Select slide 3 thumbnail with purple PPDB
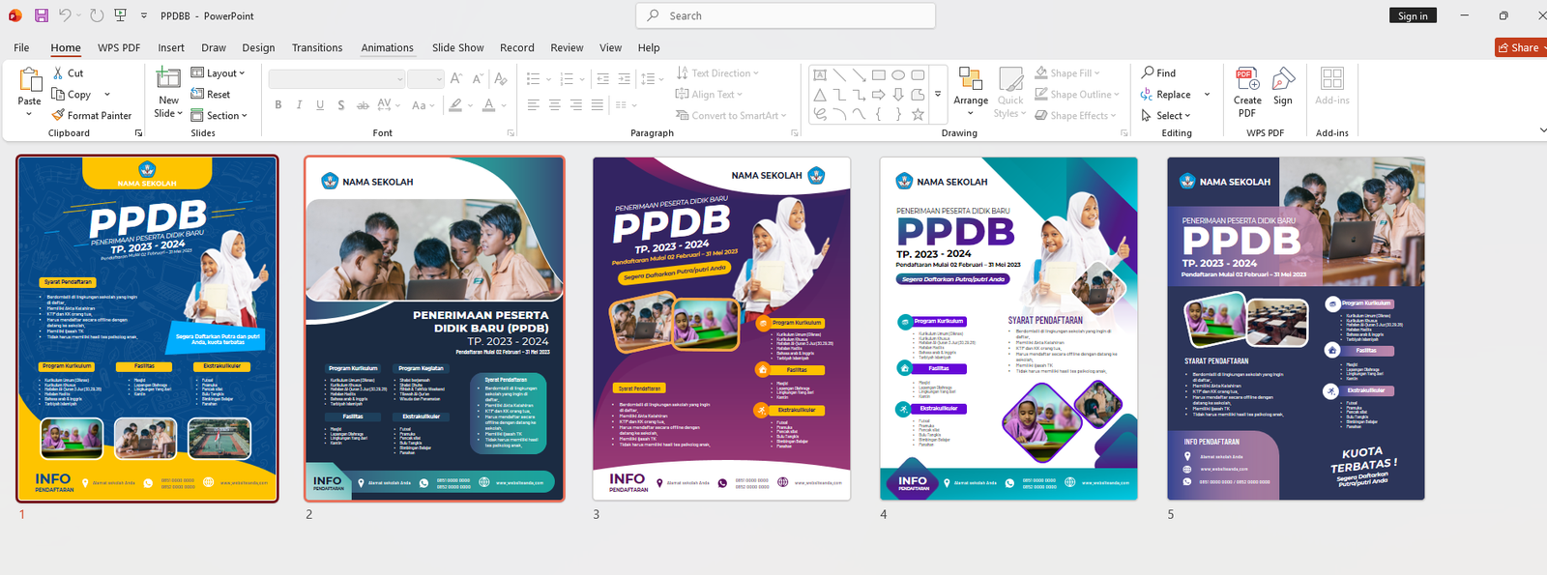 (721, 329)
